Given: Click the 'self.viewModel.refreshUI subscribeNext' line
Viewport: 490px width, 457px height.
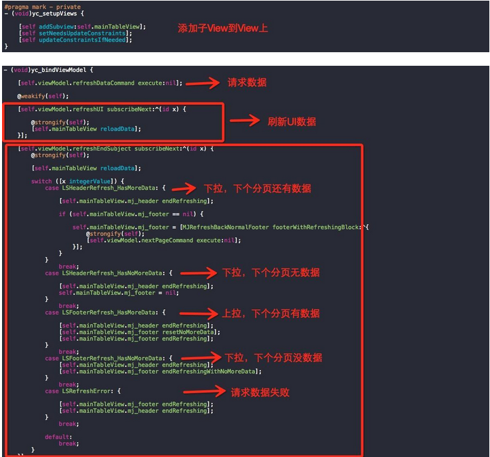Looking at the screenshot, I should click(102, 109).
